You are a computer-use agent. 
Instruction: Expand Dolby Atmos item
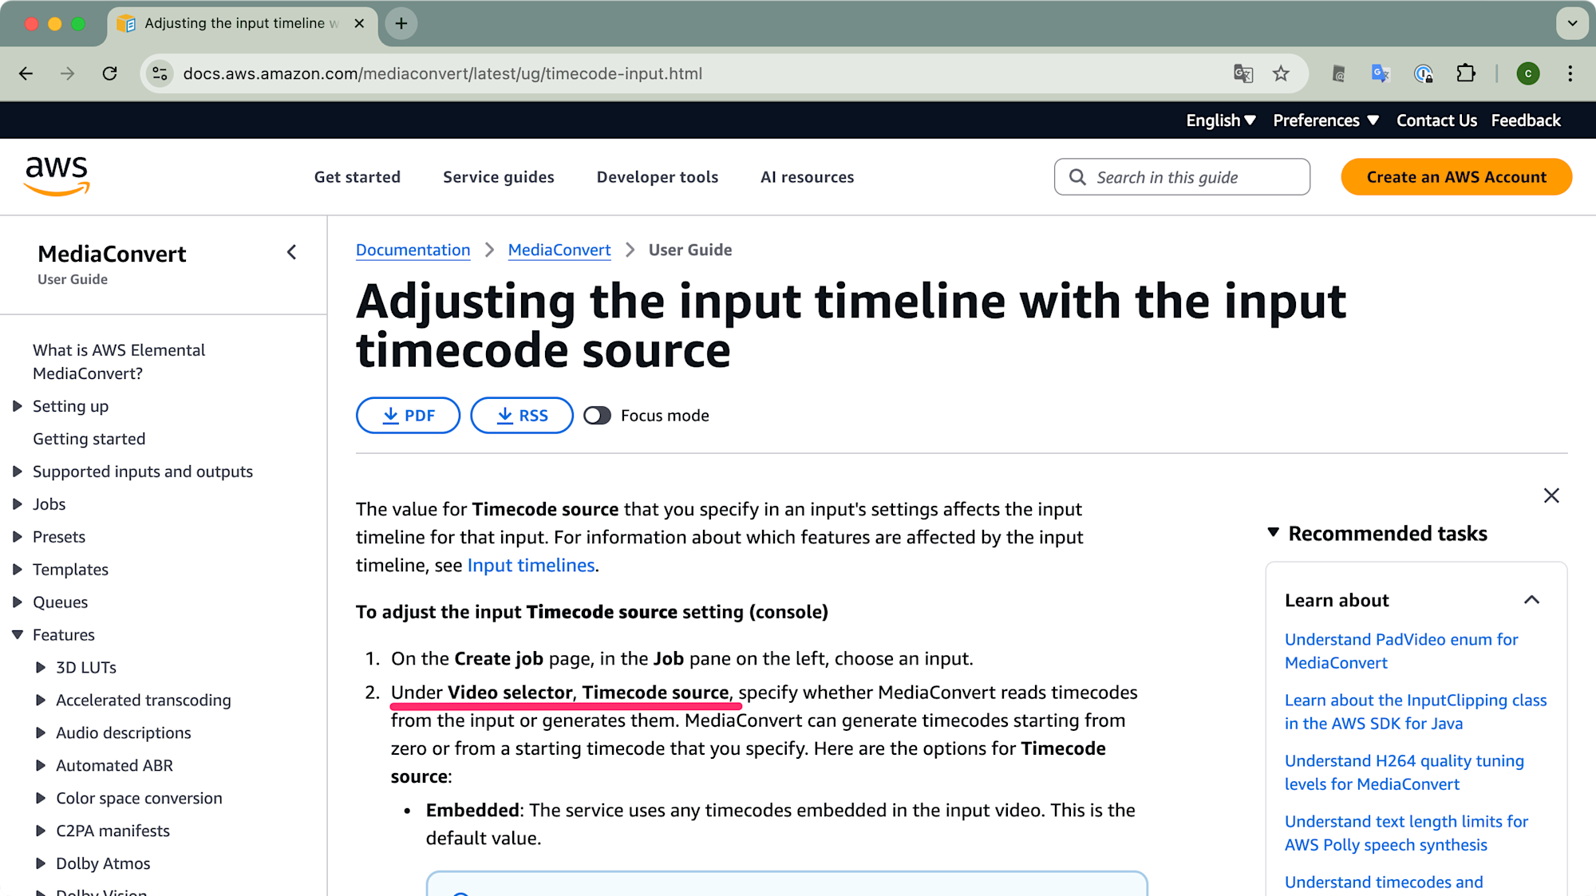41,864
